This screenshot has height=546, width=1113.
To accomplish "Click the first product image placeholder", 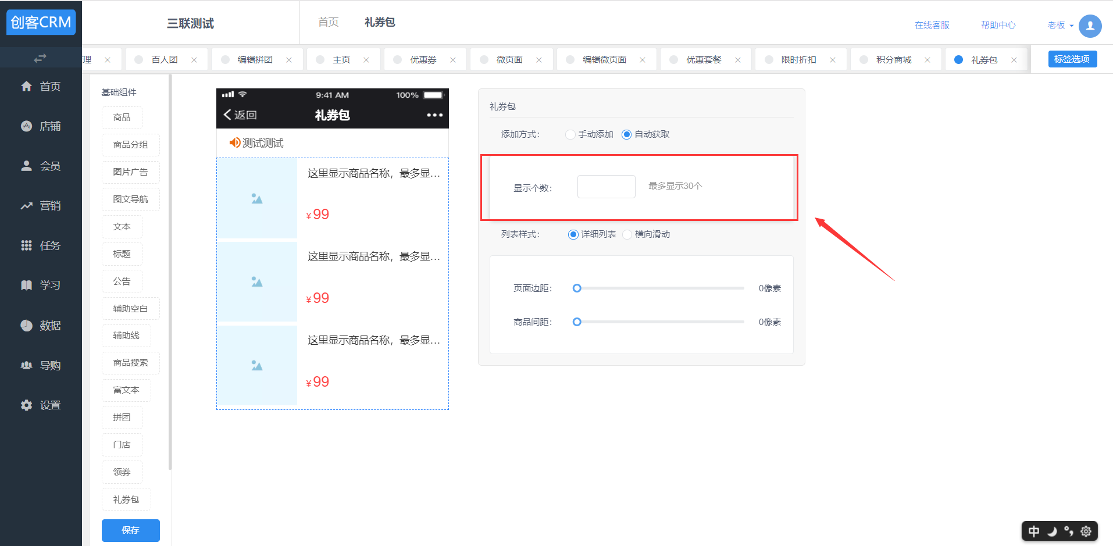I will click(257, 199).
